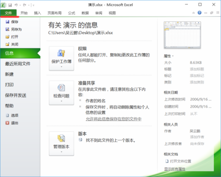This screenshot has width=221, height=177.
Task: Click the author name 吴云鹏
Action: tap(195, 131)
